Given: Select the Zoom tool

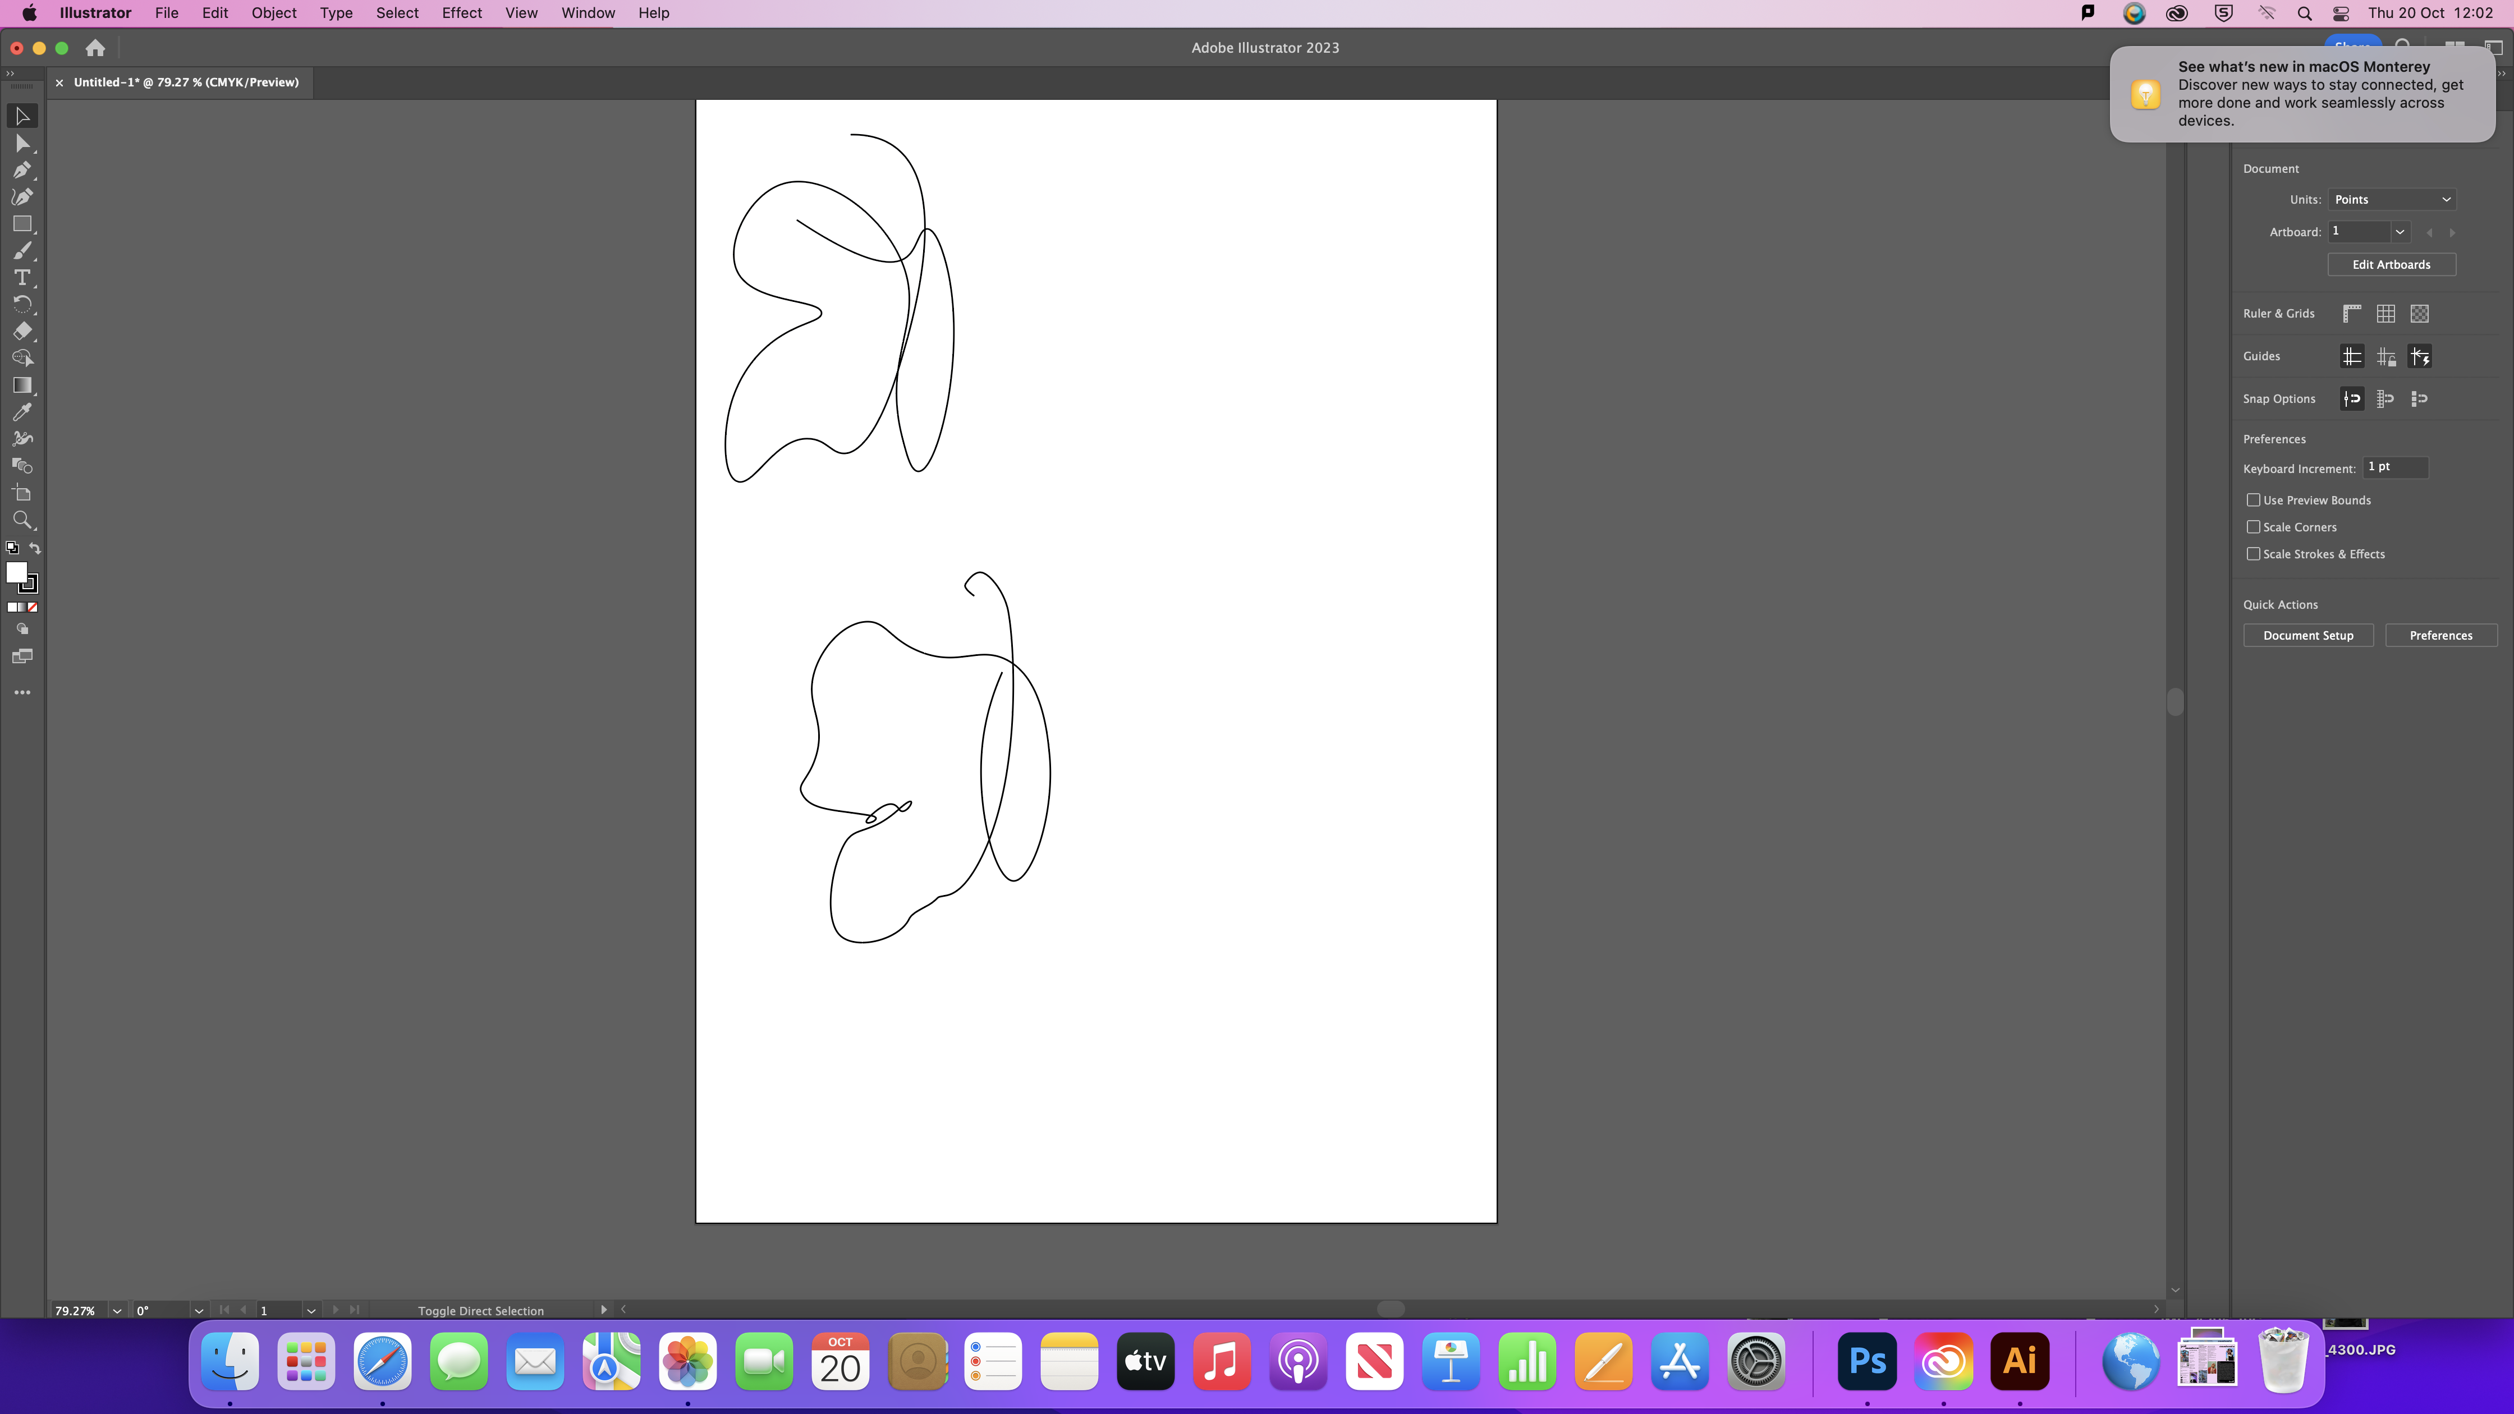Looking at the screenshot, I should [21, 519].
